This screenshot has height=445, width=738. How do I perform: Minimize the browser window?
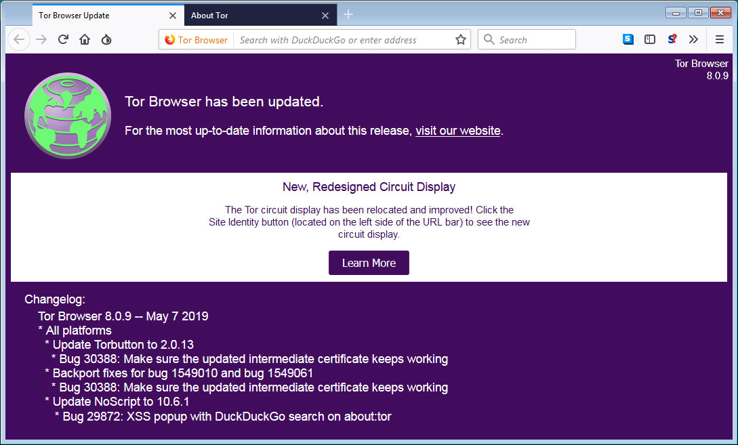[676, 13]
